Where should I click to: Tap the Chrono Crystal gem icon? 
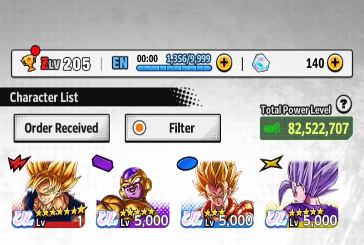261,63
